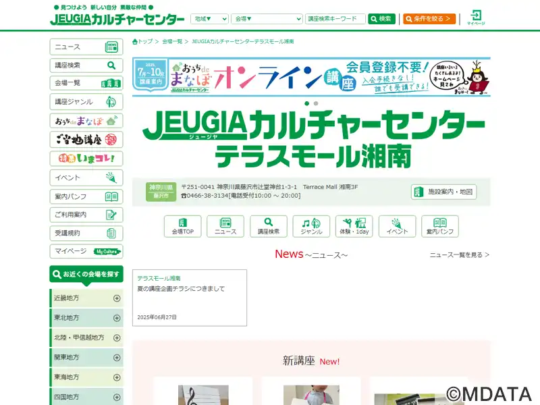Open イベント in the left sidebar
The image size is (540, 405).
86,178
